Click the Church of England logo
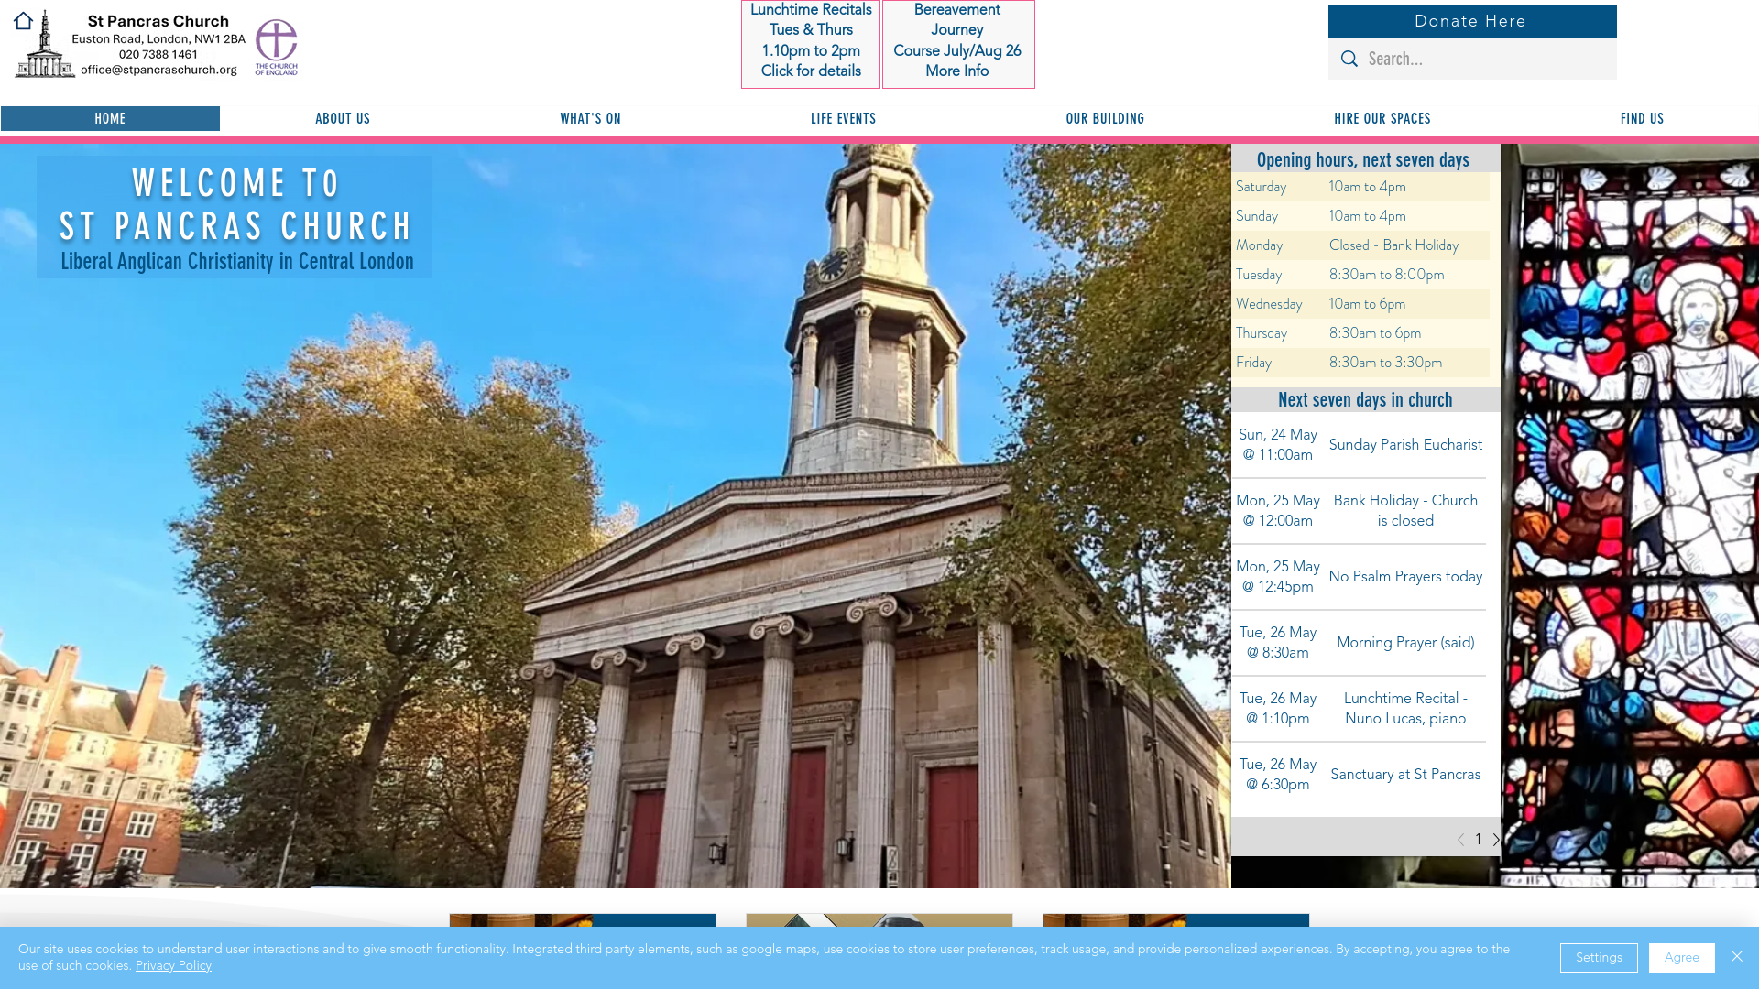The image size is (1759, 989). 276,47
